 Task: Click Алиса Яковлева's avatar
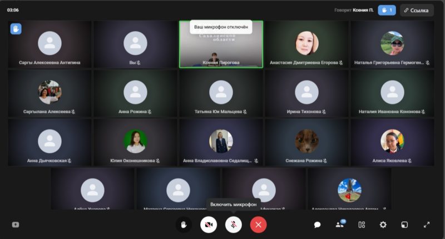tap(393, 141)
